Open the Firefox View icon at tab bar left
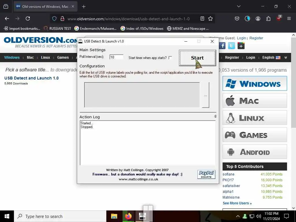The image size is (296, 222). [6, 6]
